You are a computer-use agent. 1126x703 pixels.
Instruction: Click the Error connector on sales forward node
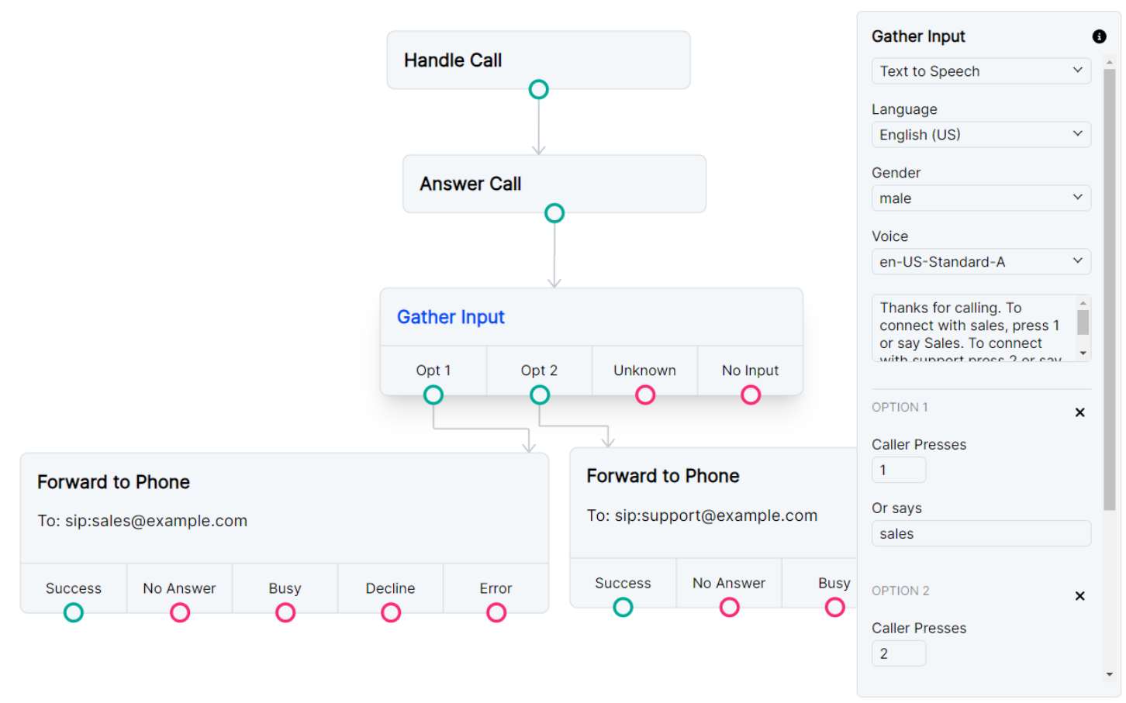pyautogui.click(x=496, y=612)
